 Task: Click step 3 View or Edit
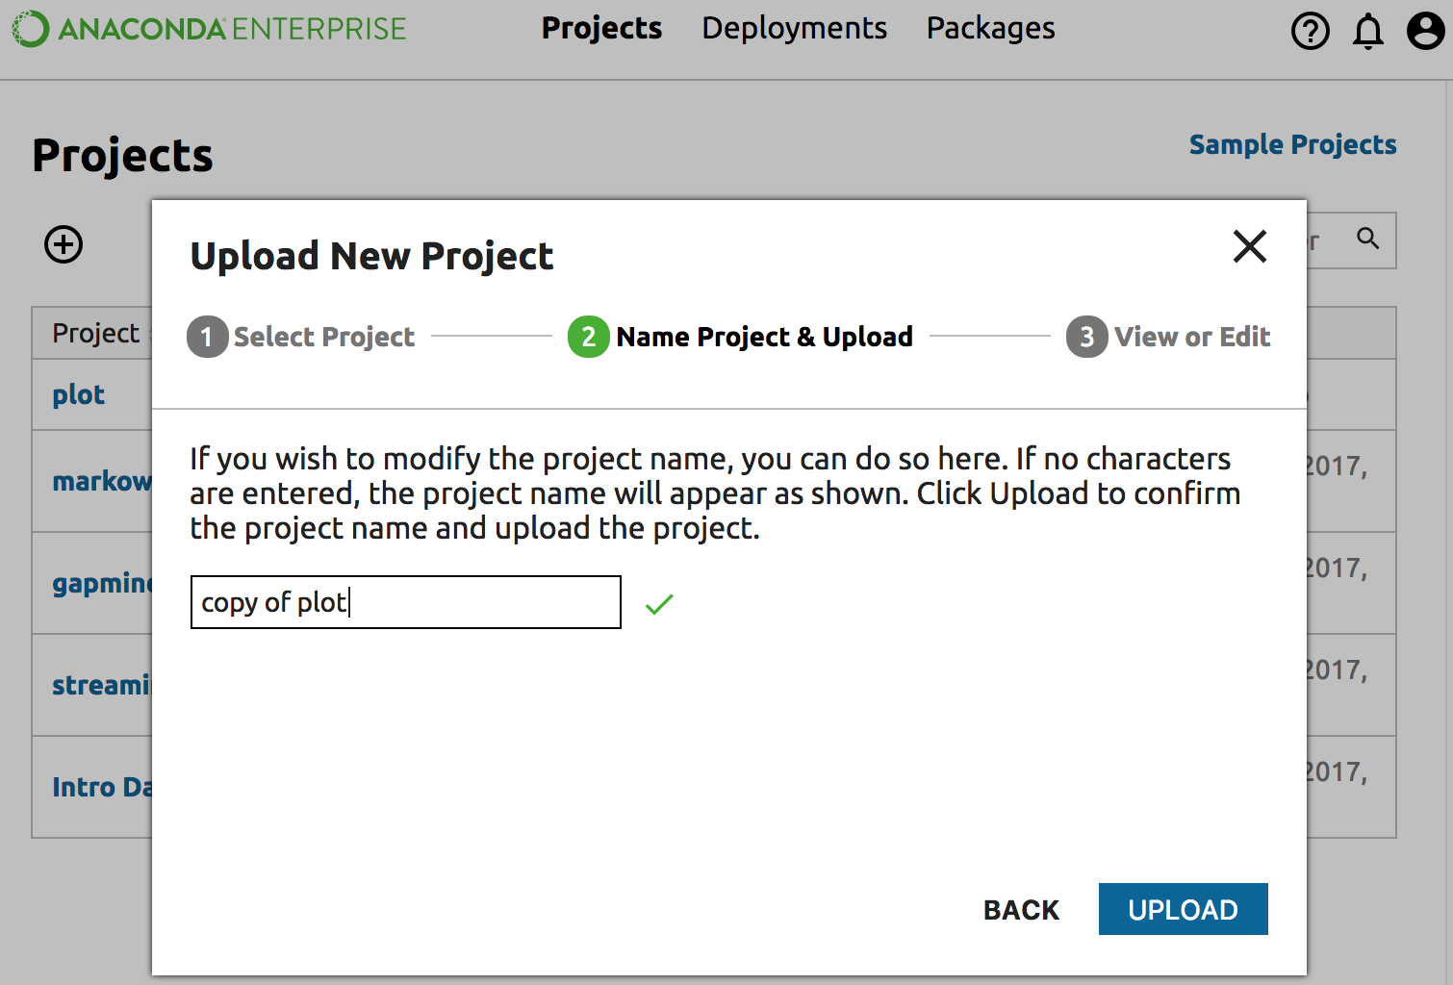click(x=1168, y=337)
